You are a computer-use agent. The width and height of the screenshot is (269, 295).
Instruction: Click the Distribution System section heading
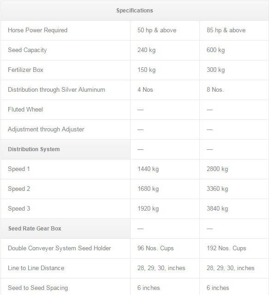tap(34, 149)
